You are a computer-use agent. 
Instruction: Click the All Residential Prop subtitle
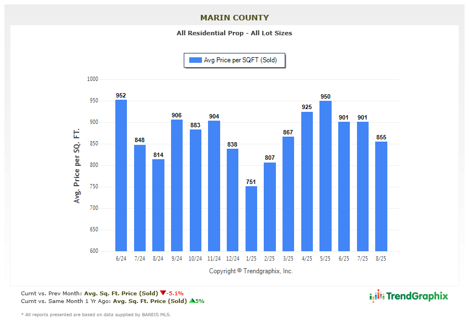(234, 33)
